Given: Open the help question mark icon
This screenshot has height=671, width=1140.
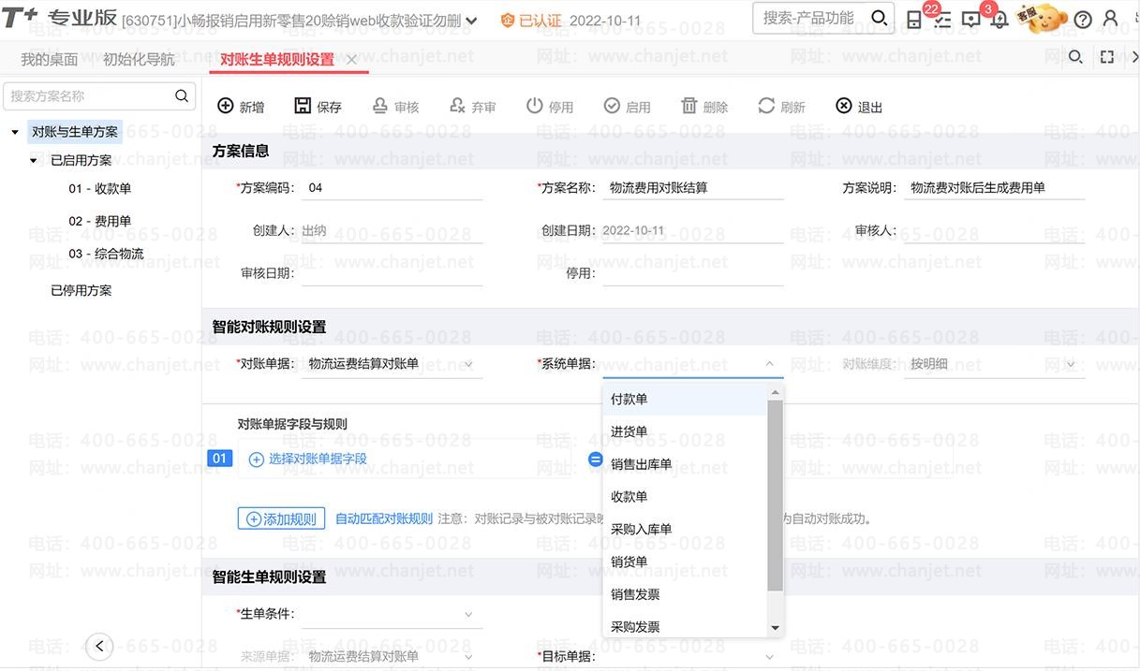Looking at the screenshot, I should [1083, 20].
